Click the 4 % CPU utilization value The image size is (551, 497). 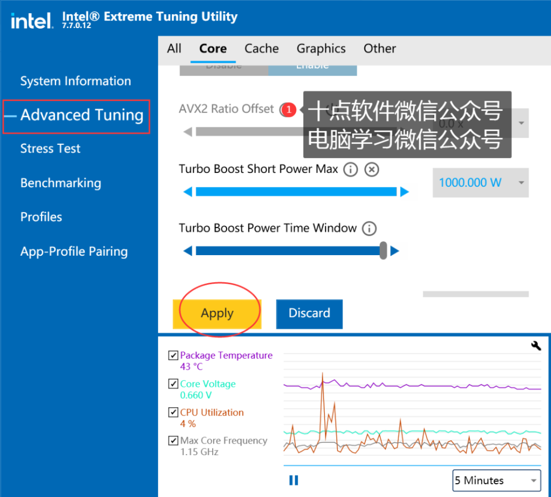[188, 424]
